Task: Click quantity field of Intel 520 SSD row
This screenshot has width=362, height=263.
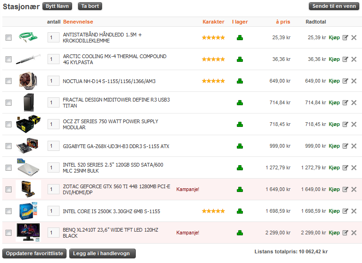Action: 54,168
